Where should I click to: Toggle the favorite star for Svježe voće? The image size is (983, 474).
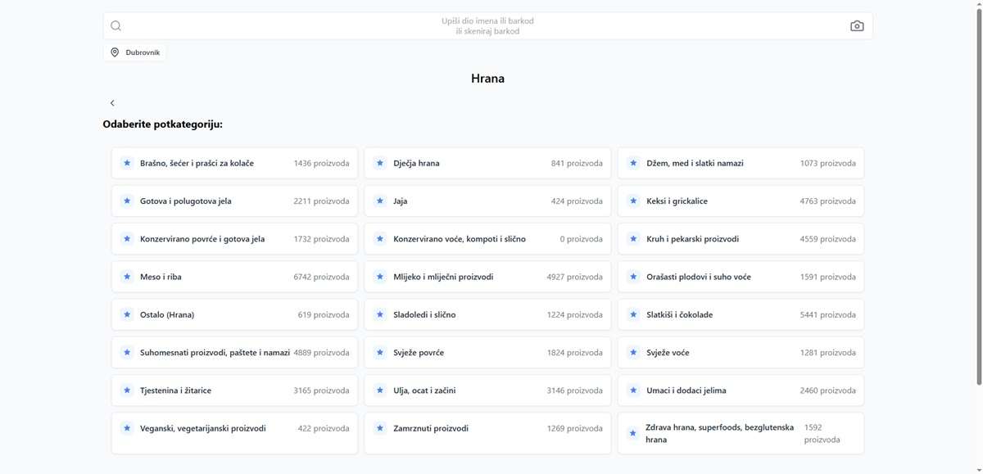633,353
